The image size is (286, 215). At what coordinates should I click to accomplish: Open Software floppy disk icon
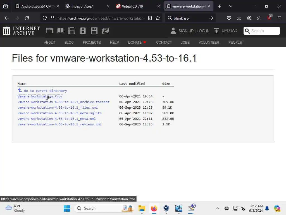(94, 31)
